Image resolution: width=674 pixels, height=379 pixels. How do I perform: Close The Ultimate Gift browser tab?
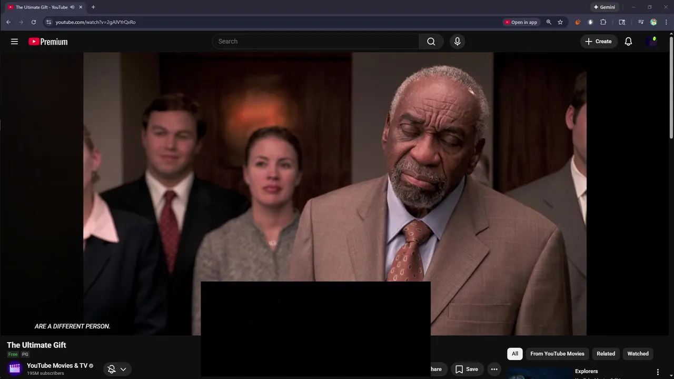pos(81,7)
